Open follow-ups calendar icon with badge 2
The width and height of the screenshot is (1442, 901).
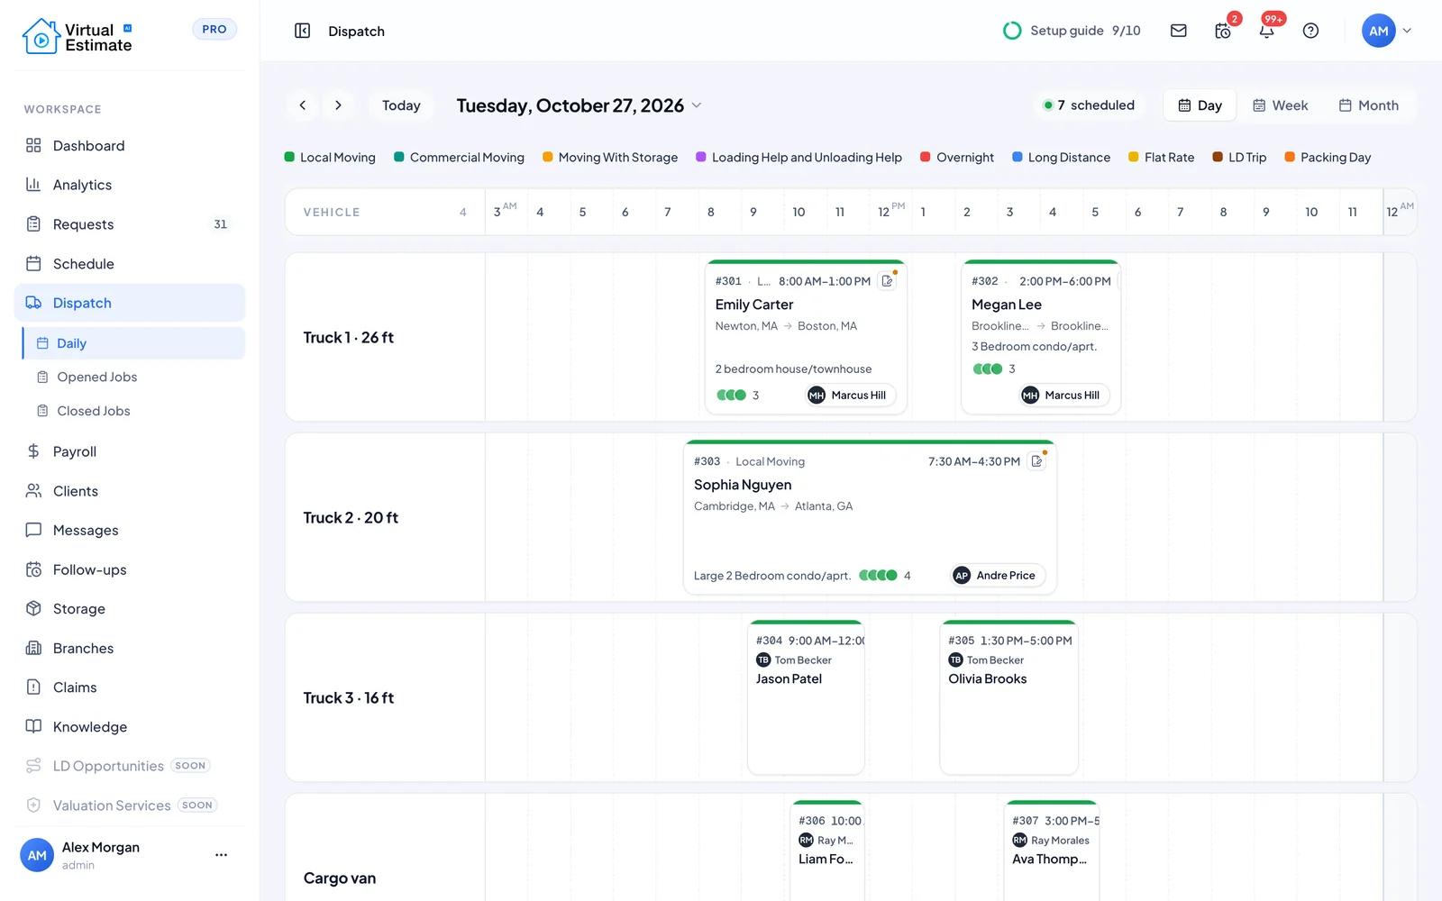coord(1223,31)
